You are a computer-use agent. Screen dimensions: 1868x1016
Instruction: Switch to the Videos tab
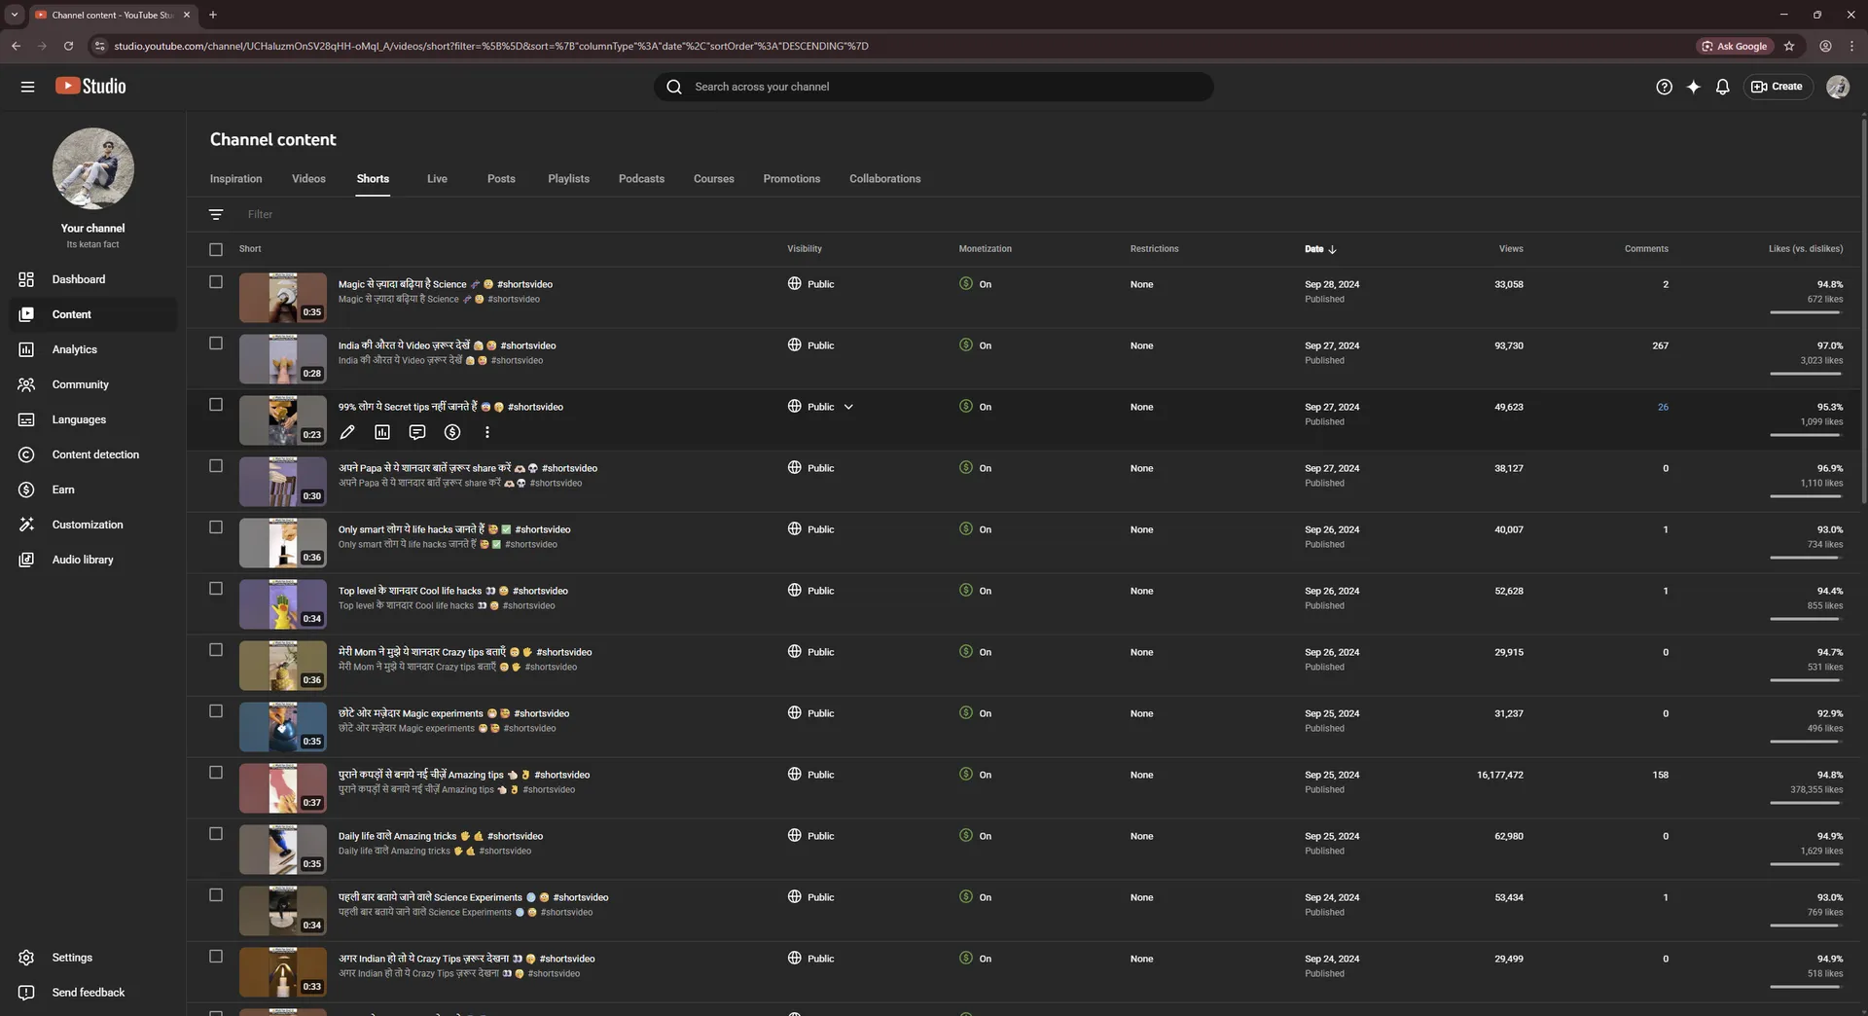tap(308, 179)
